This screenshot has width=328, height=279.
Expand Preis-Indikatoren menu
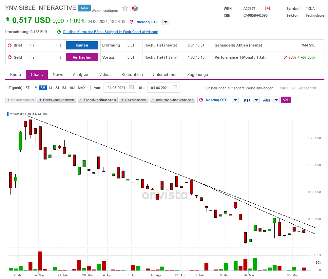57,100
